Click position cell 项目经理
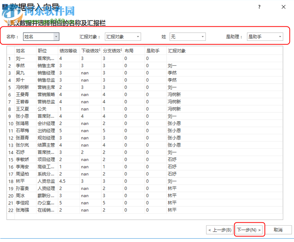This screenshot has height=242, width=294. point(47,160)
